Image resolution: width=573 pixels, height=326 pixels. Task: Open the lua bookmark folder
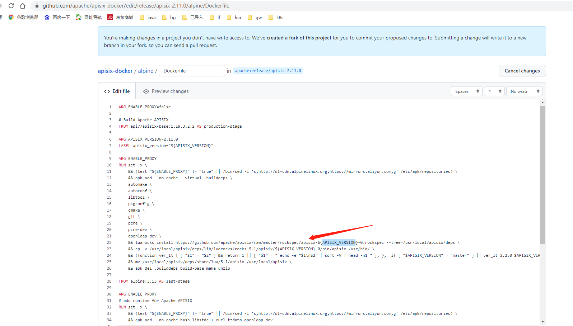(234, 17)
